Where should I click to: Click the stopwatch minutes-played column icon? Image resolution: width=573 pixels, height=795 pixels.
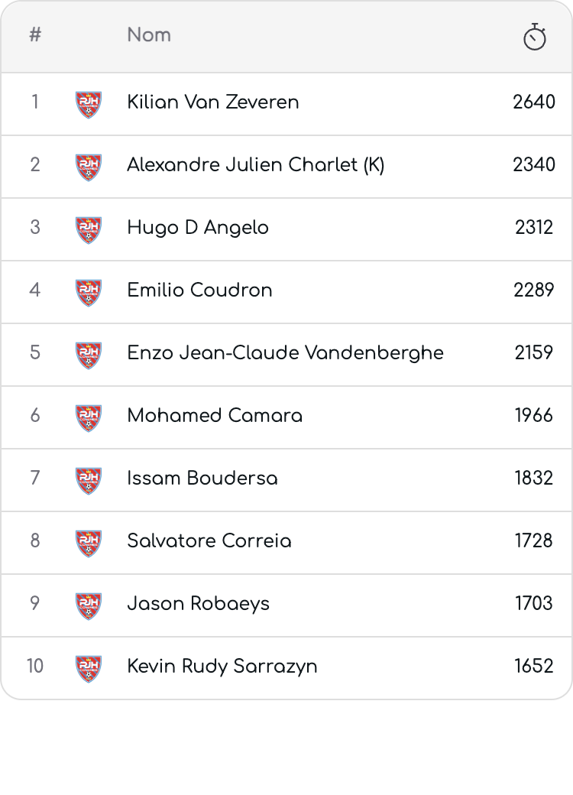(535, 37)
